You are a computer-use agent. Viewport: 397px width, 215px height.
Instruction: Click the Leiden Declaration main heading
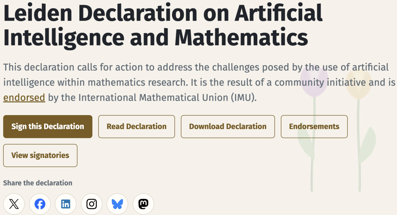pyautogui.click(x=163, y=25)
